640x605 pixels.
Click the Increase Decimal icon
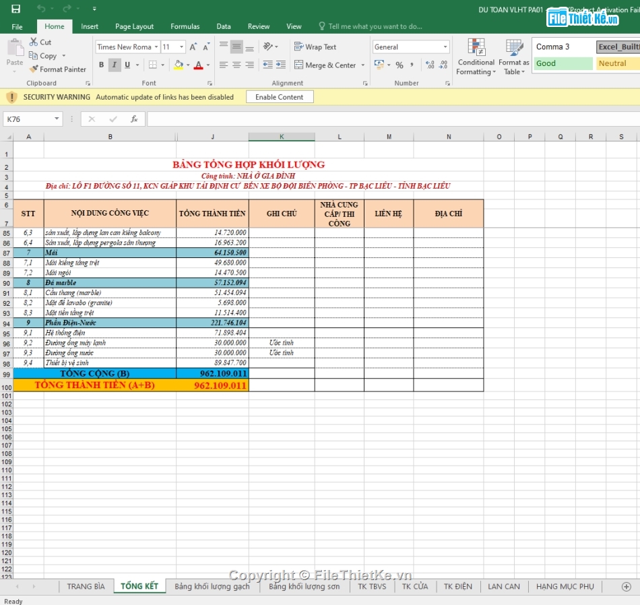tap(430, 65)
